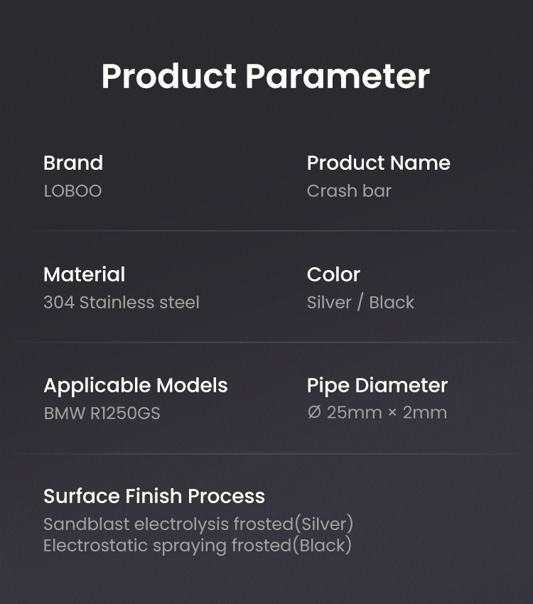This screenshot has width=533, height=604.
Task: Click the × sign in pipe dimensions
Action: [392, 414]
